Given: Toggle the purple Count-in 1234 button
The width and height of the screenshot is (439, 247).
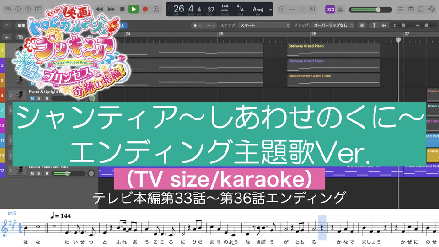Looking at the screenshot, I should [x=330, y=9].
